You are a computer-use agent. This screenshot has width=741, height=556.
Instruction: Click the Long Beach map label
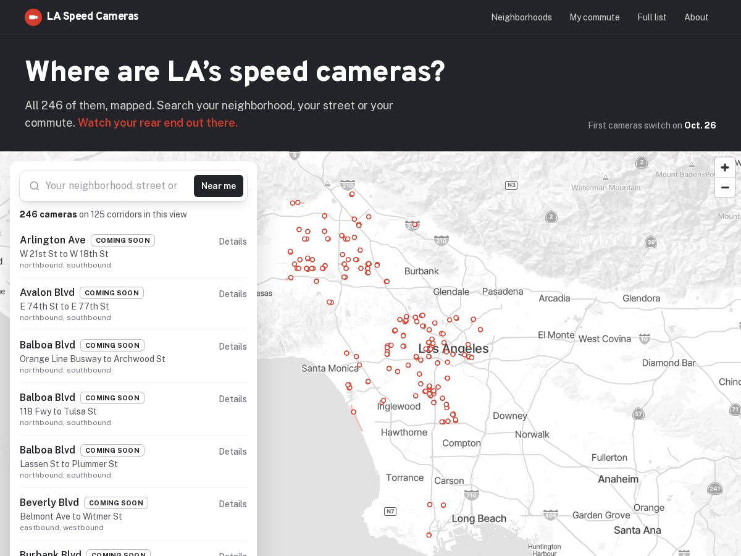[479, 518]
